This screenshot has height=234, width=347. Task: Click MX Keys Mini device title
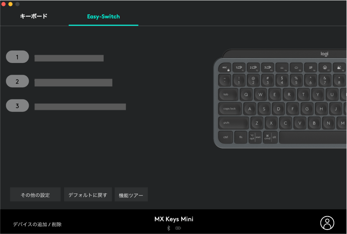tap(174, 219)
